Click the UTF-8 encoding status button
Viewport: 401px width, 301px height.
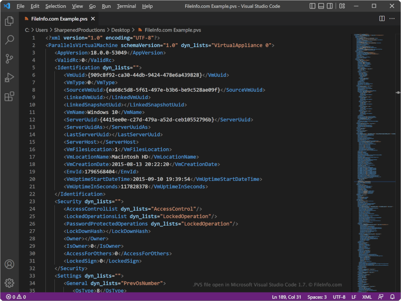coord(340,297)
